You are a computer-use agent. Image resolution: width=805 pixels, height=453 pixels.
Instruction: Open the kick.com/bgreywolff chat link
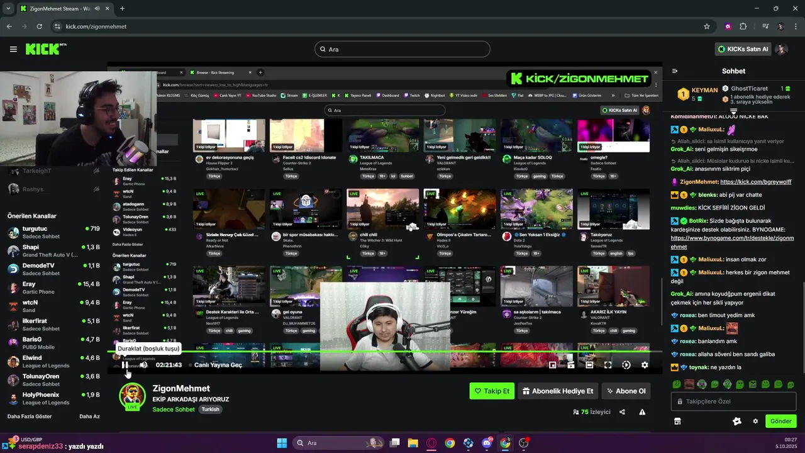pyautogui.click(x=755, y=182)
